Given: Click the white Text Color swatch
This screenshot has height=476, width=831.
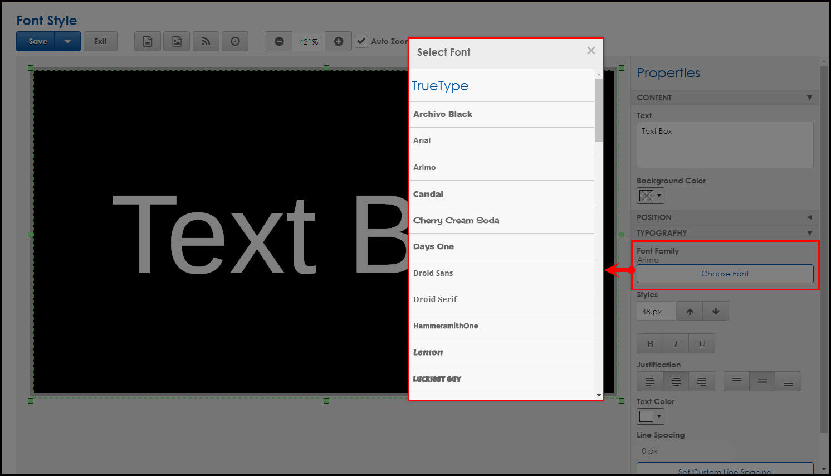Looking at the screenshot, I should point(647,416).
